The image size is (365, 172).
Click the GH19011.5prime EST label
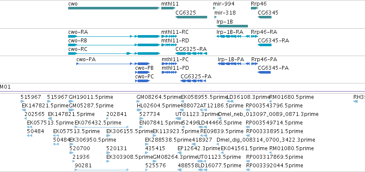(91, 97)
